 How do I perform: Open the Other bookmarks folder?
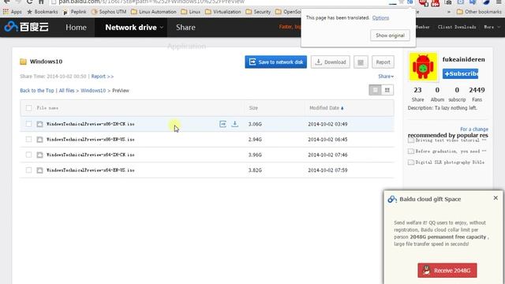(479, 12)
